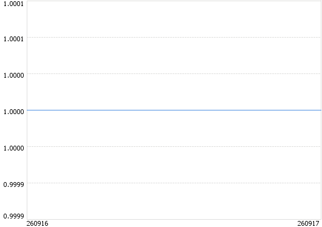The image size is (322, 227).
Task: Click the 260917 x-axis date label
Action: [x=308, y=223]
